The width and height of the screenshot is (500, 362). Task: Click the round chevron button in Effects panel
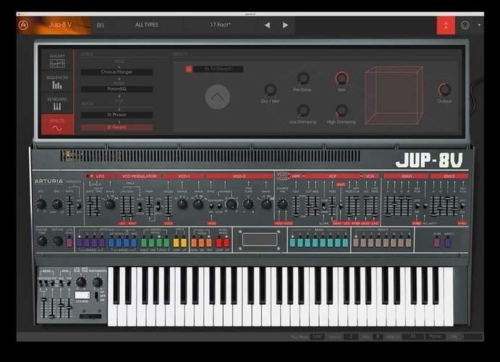pos(218,97)
